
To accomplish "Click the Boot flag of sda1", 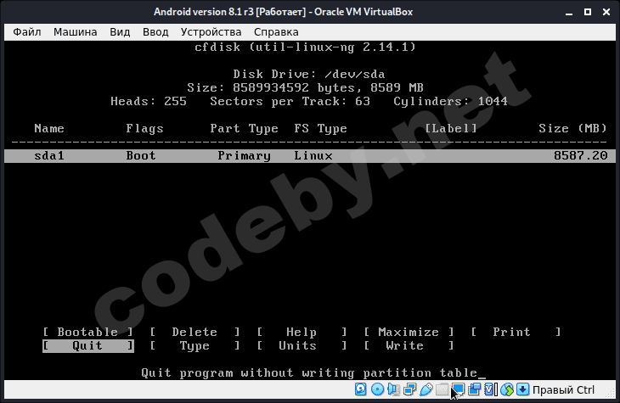I will coord(141,155).
